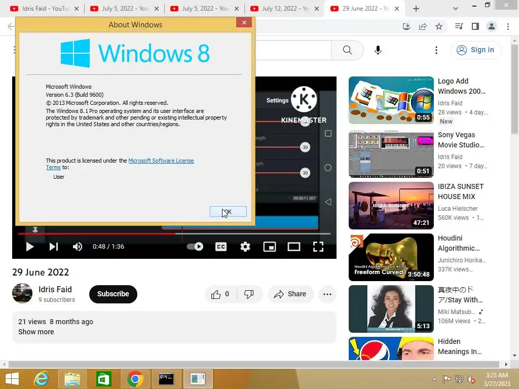
Task: Click the YouTube search magnifier button
Action: tap(348, 50)
